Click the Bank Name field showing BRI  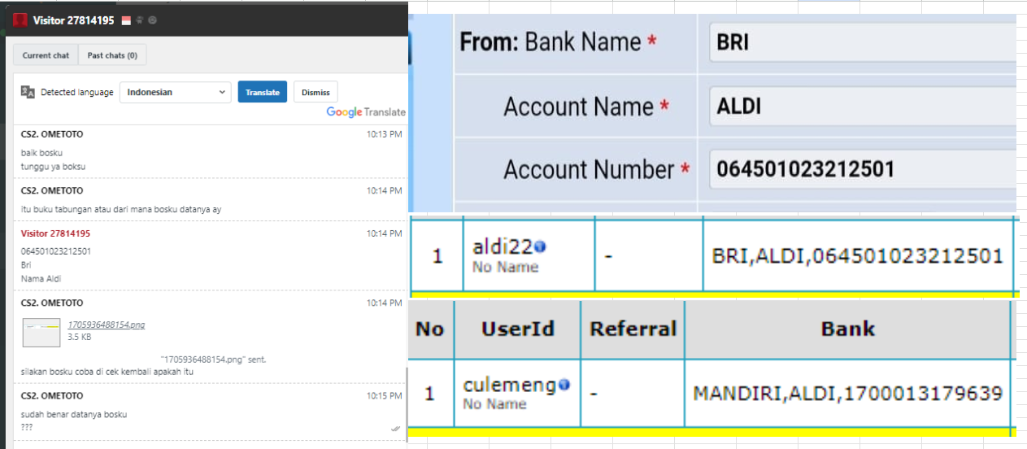862,43
